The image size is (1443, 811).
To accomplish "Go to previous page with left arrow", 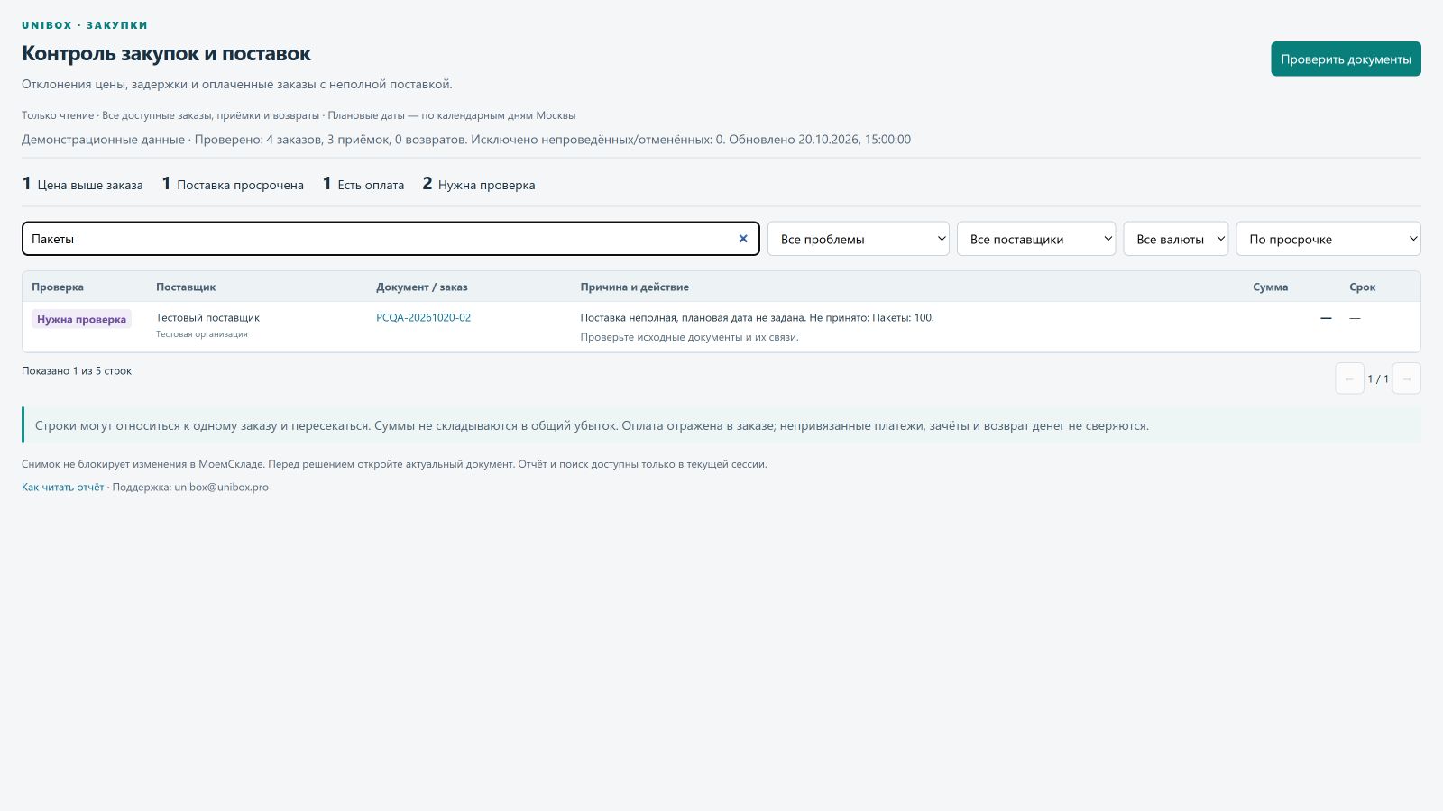I will click(x=1349, y=378).
